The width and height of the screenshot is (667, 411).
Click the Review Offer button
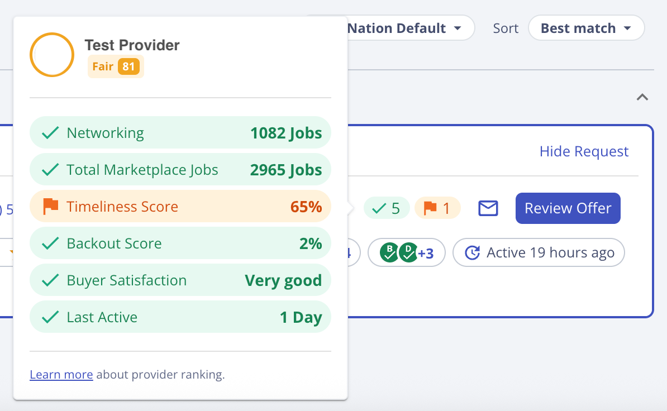pos(568,208)
